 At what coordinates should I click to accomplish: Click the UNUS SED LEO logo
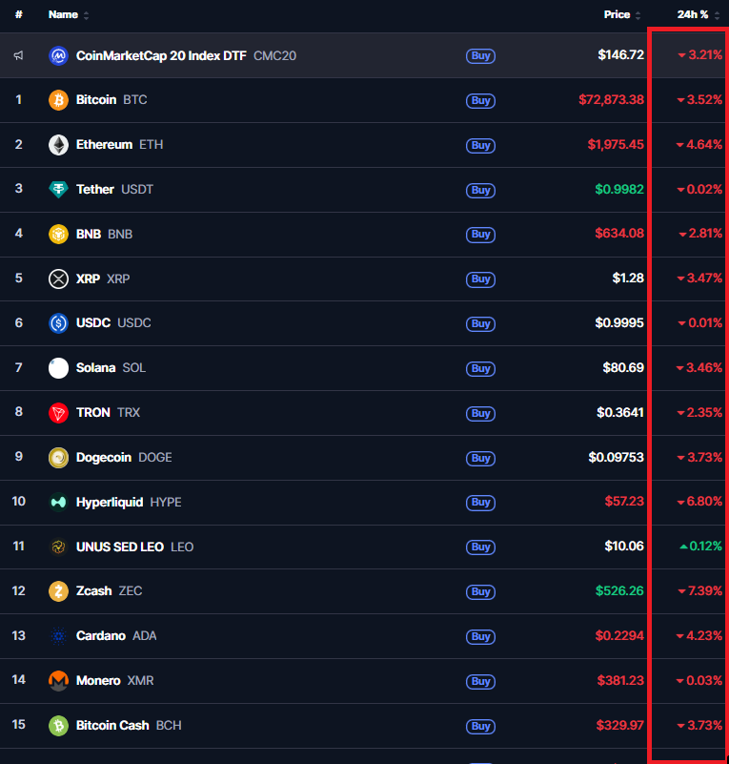tap(58, 547)
